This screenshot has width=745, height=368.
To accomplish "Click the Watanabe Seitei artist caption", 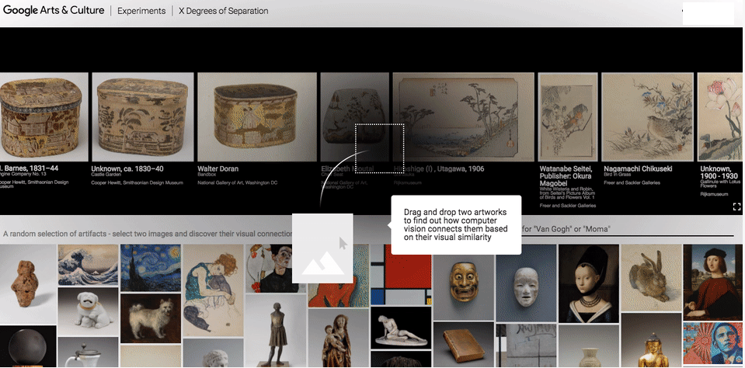I will (x=567, y=176).
